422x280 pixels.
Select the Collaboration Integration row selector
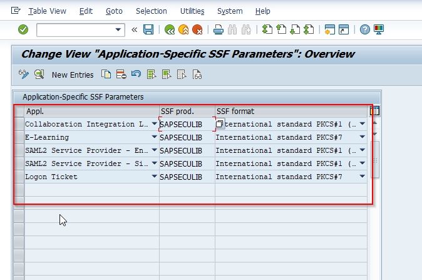(x=19, y=124)
